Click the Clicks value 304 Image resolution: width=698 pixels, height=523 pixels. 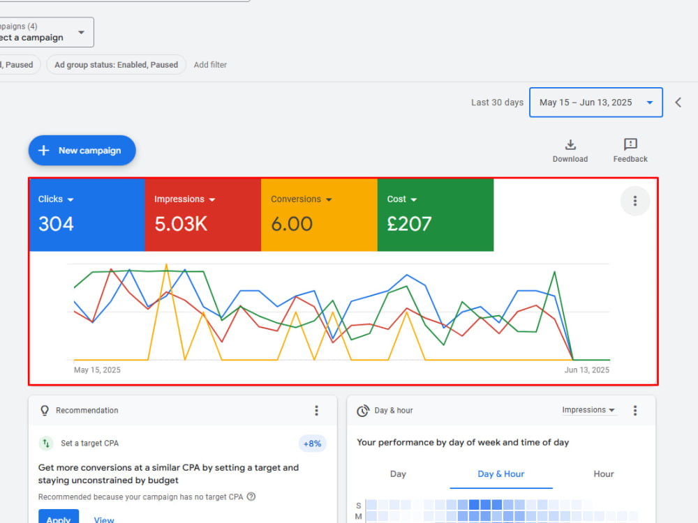56,224
